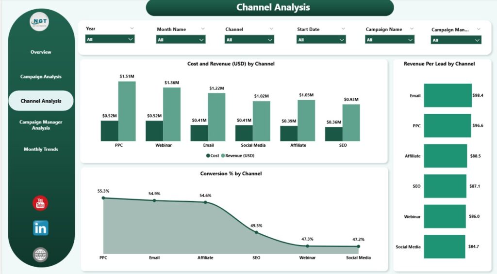Click the $84.7 value label
This screenshot has height=274, width=497.
point(474,246)
